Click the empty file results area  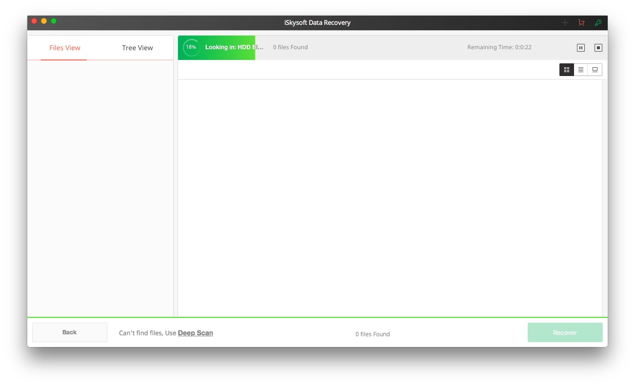389,195
